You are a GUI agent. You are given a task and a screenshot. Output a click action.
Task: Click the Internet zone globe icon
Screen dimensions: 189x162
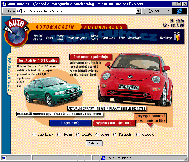(x=103, y=158)
